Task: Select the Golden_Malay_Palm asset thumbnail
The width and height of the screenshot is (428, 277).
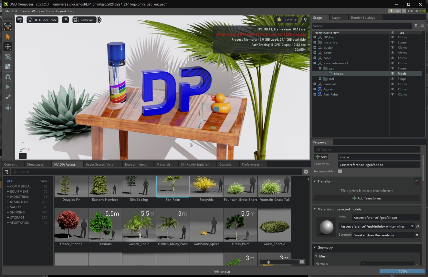Action: (x=173, y=225)
